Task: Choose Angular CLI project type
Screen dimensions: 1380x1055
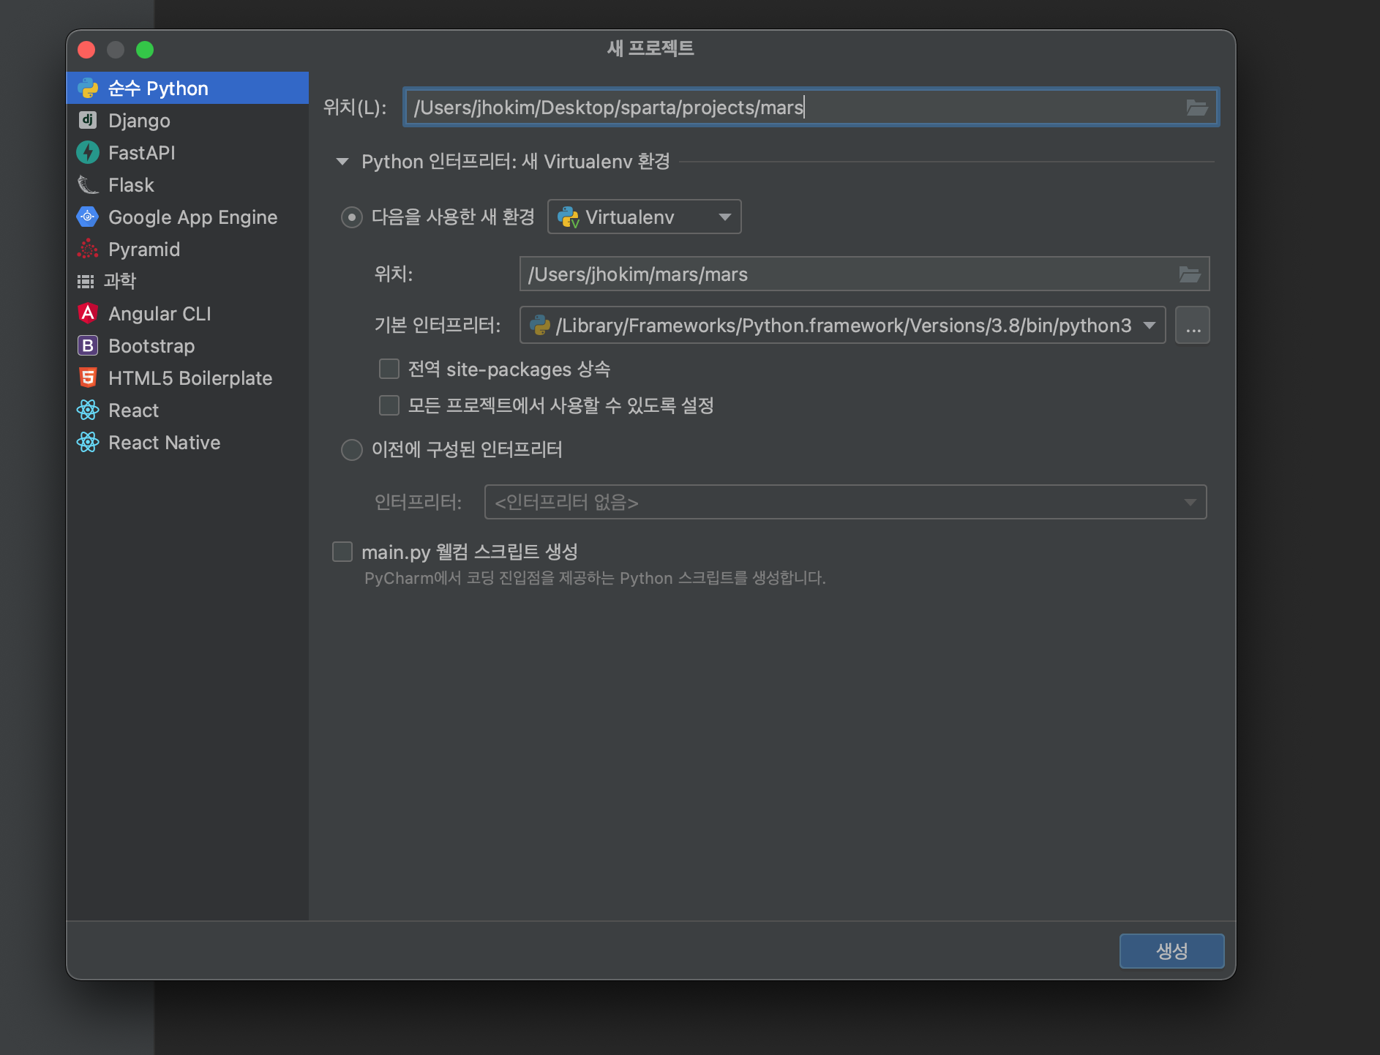Action: [187, 314]
